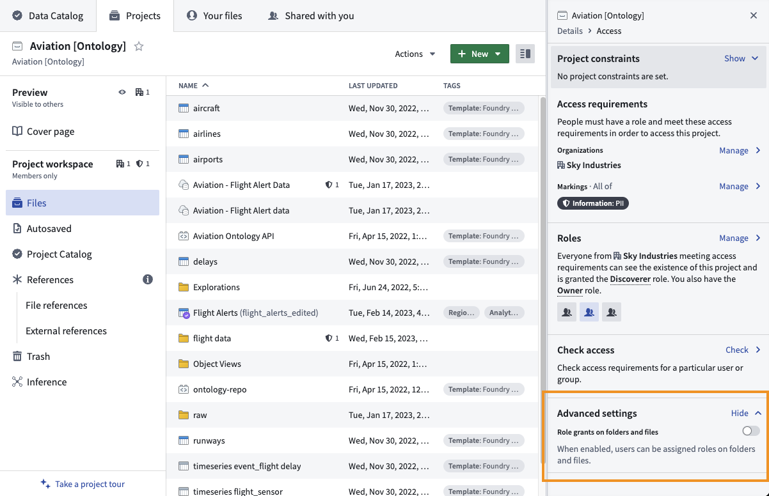The image size is (769, 496).
Task: Sort by NAME column header
Action: (194, 85)
